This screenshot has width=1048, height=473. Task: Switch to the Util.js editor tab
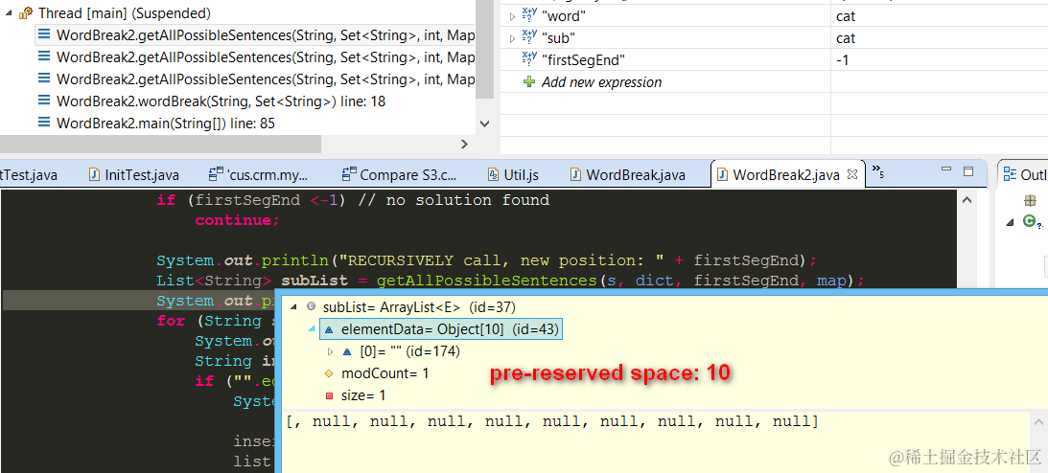pyautogui.click(x=513, y=175)
